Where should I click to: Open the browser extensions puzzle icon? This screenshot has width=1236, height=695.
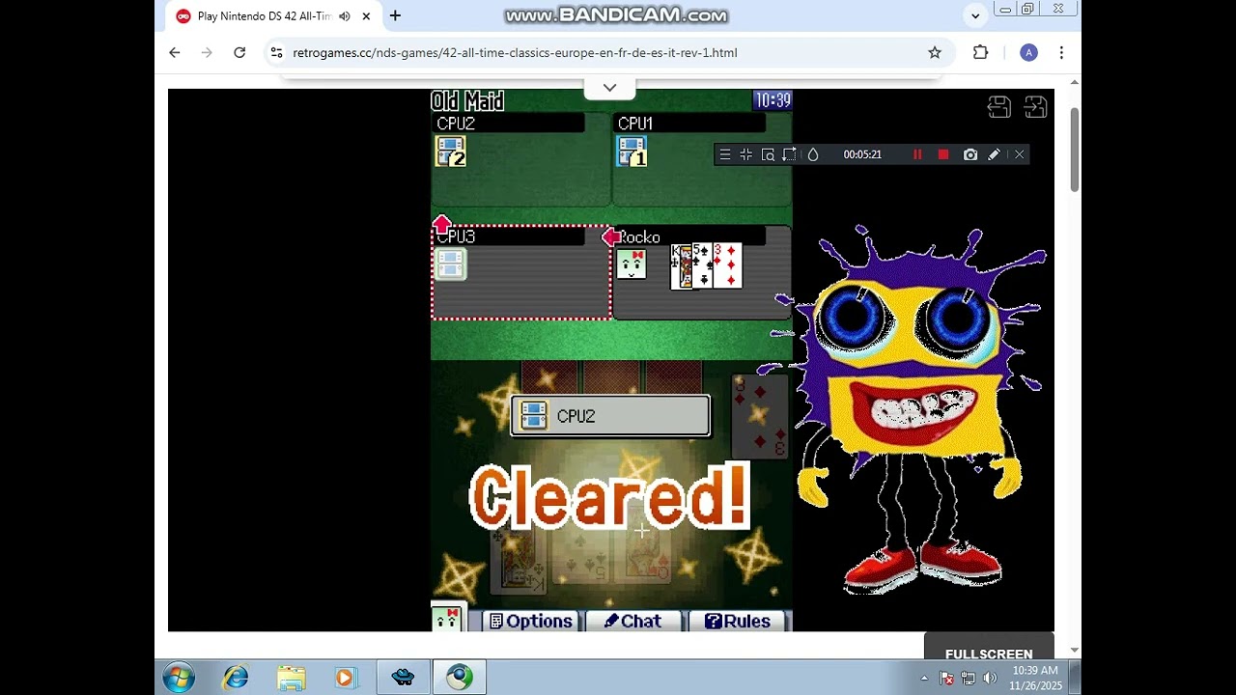pyautogui.click(x=981, y=53)
